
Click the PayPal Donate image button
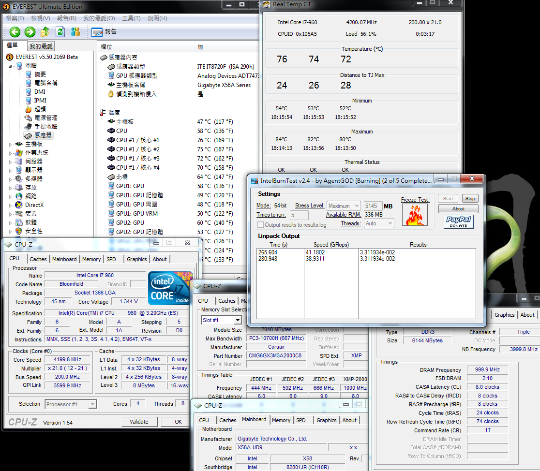458,221
